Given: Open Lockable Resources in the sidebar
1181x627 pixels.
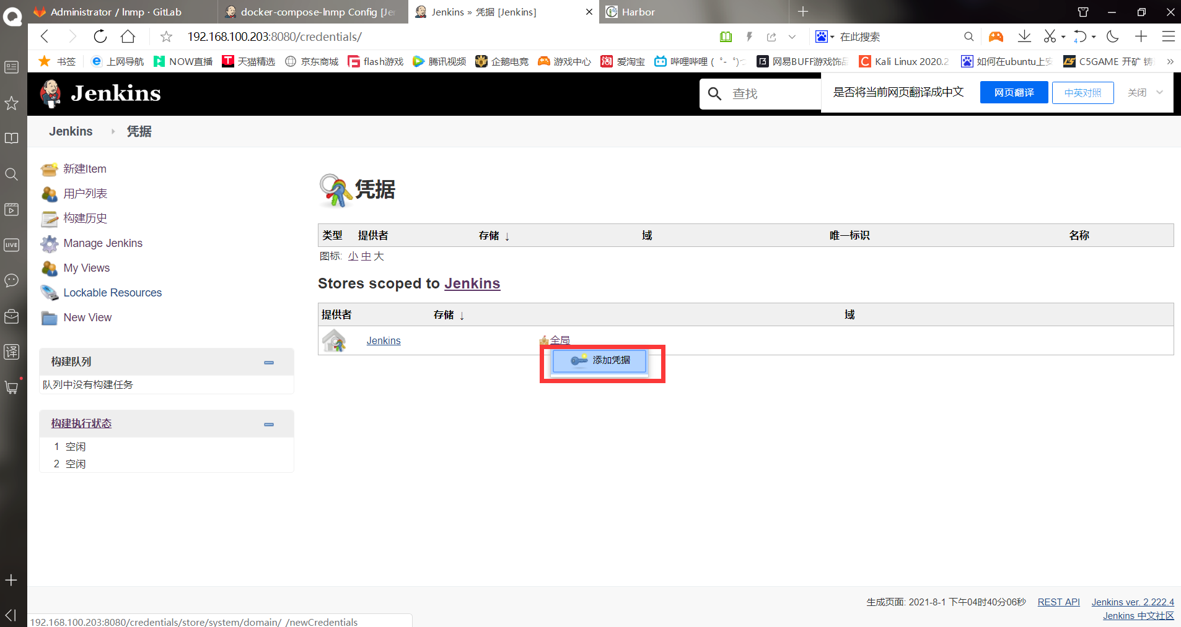Looking at the screenshot, I should [x=112, y=292].
